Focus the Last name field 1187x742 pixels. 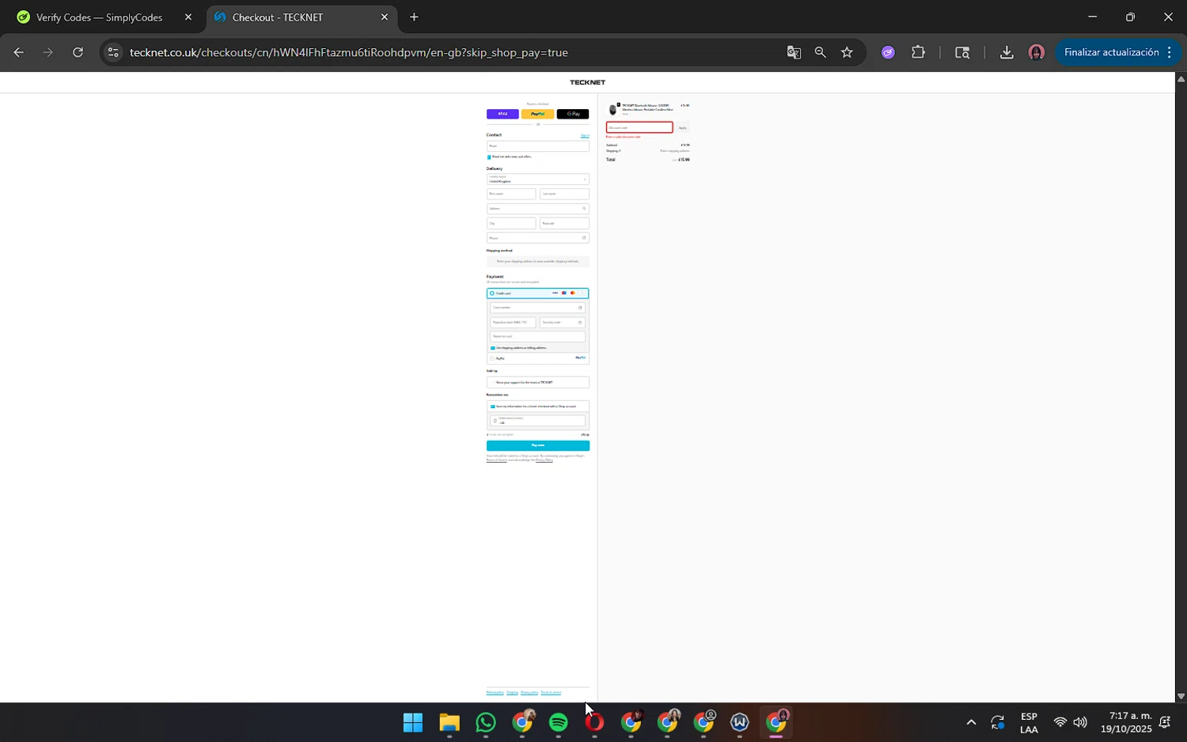[x=564, y=194]
